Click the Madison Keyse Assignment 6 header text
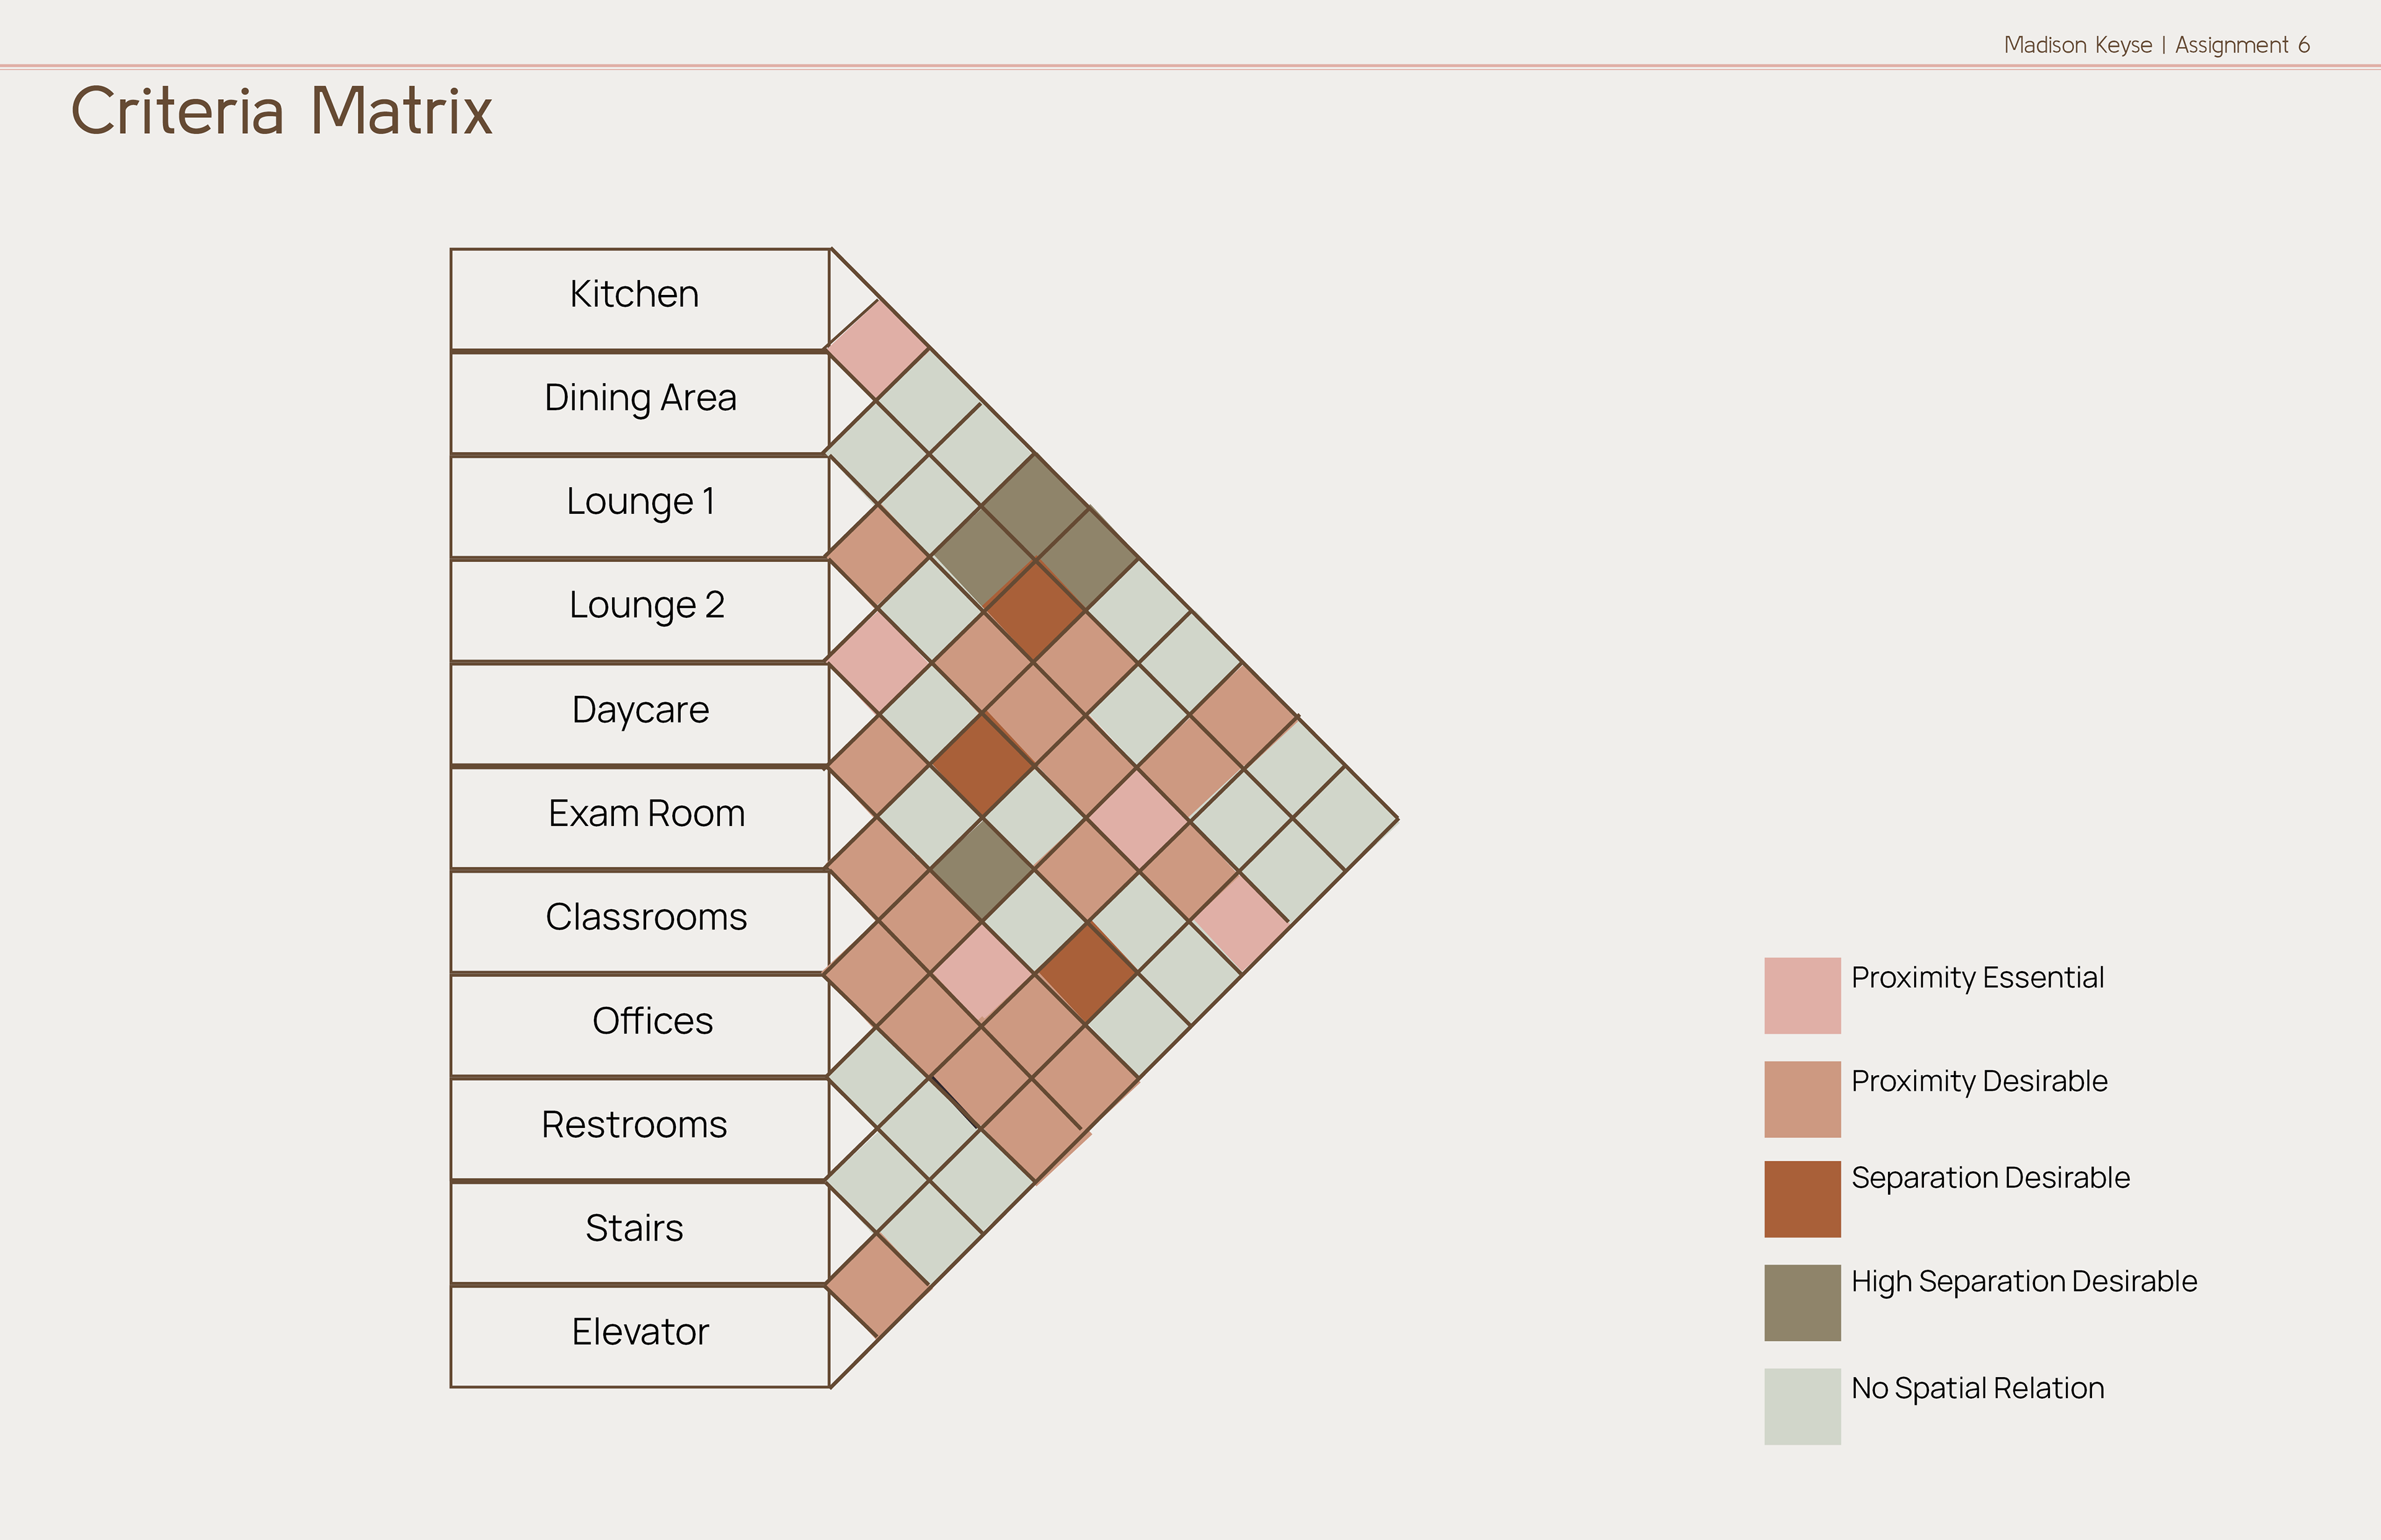This screenshot has width=2381, height=1540. (x=2157, y=45)
